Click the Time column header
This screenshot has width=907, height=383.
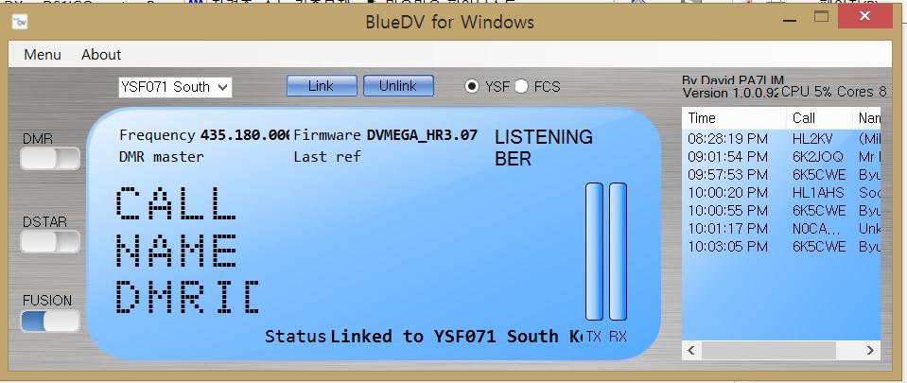click(734, 118)
